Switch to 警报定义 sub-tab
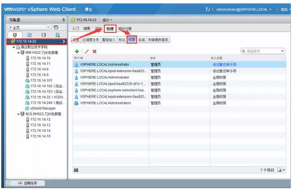293x191 pixels. coord(109,39)
